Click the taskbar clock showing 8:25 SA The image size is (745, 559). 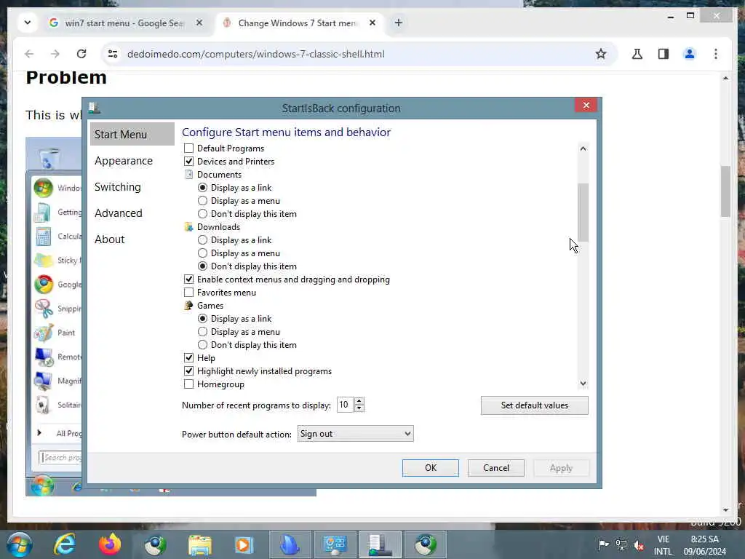click(x=705, y=545)
